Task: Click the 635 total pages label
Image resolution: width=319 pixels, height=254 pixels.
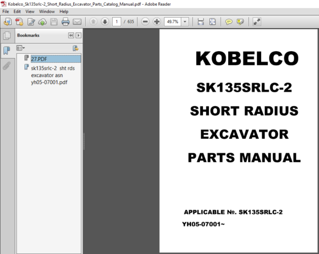Action: click(131, 22)
